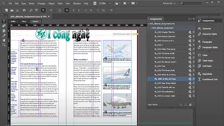Open the Advanced workspace switcher
The height and width of the screenshot is (126, 224).
click(x=169, y=3)
